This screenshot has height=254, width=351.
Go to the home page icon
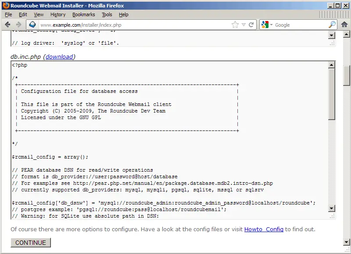coord(344,25)
